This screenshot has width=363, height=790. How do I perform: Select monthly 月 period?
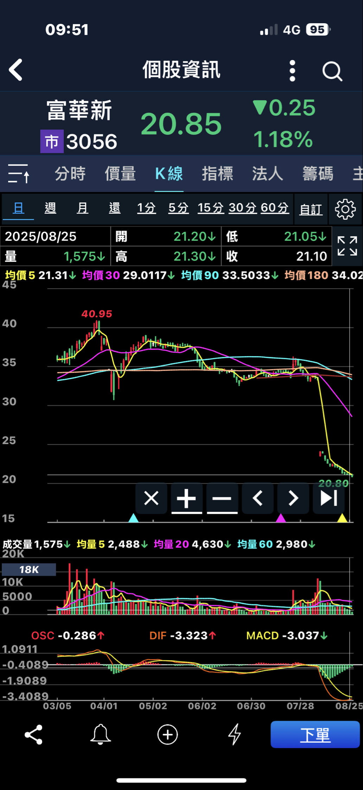coord(82,208)
